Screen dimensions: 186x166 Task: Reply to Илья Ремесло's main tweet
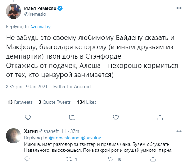pyautogui.click(x=28, y=117)
